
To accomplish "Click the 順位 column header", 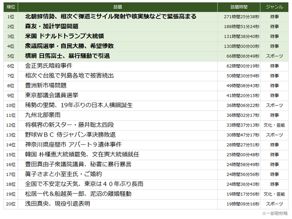I will pos(11,7).
